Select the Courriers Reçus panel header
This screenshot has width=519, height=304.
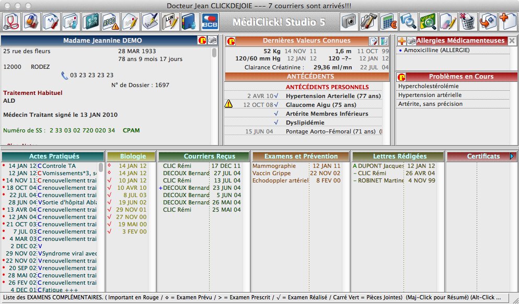coord(204,156)
